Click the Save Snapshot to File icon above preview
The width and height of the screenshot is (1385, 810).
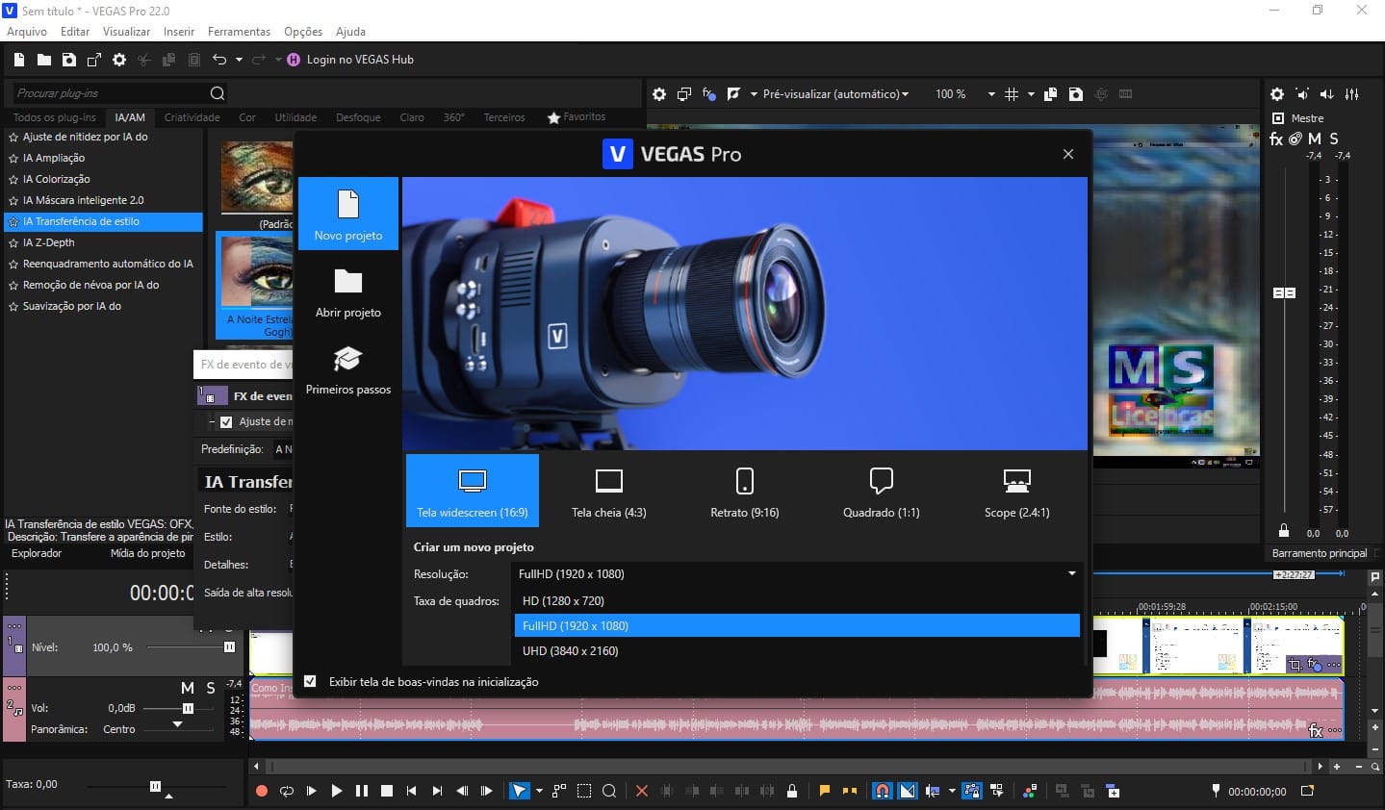click(x=1075, y=93)
